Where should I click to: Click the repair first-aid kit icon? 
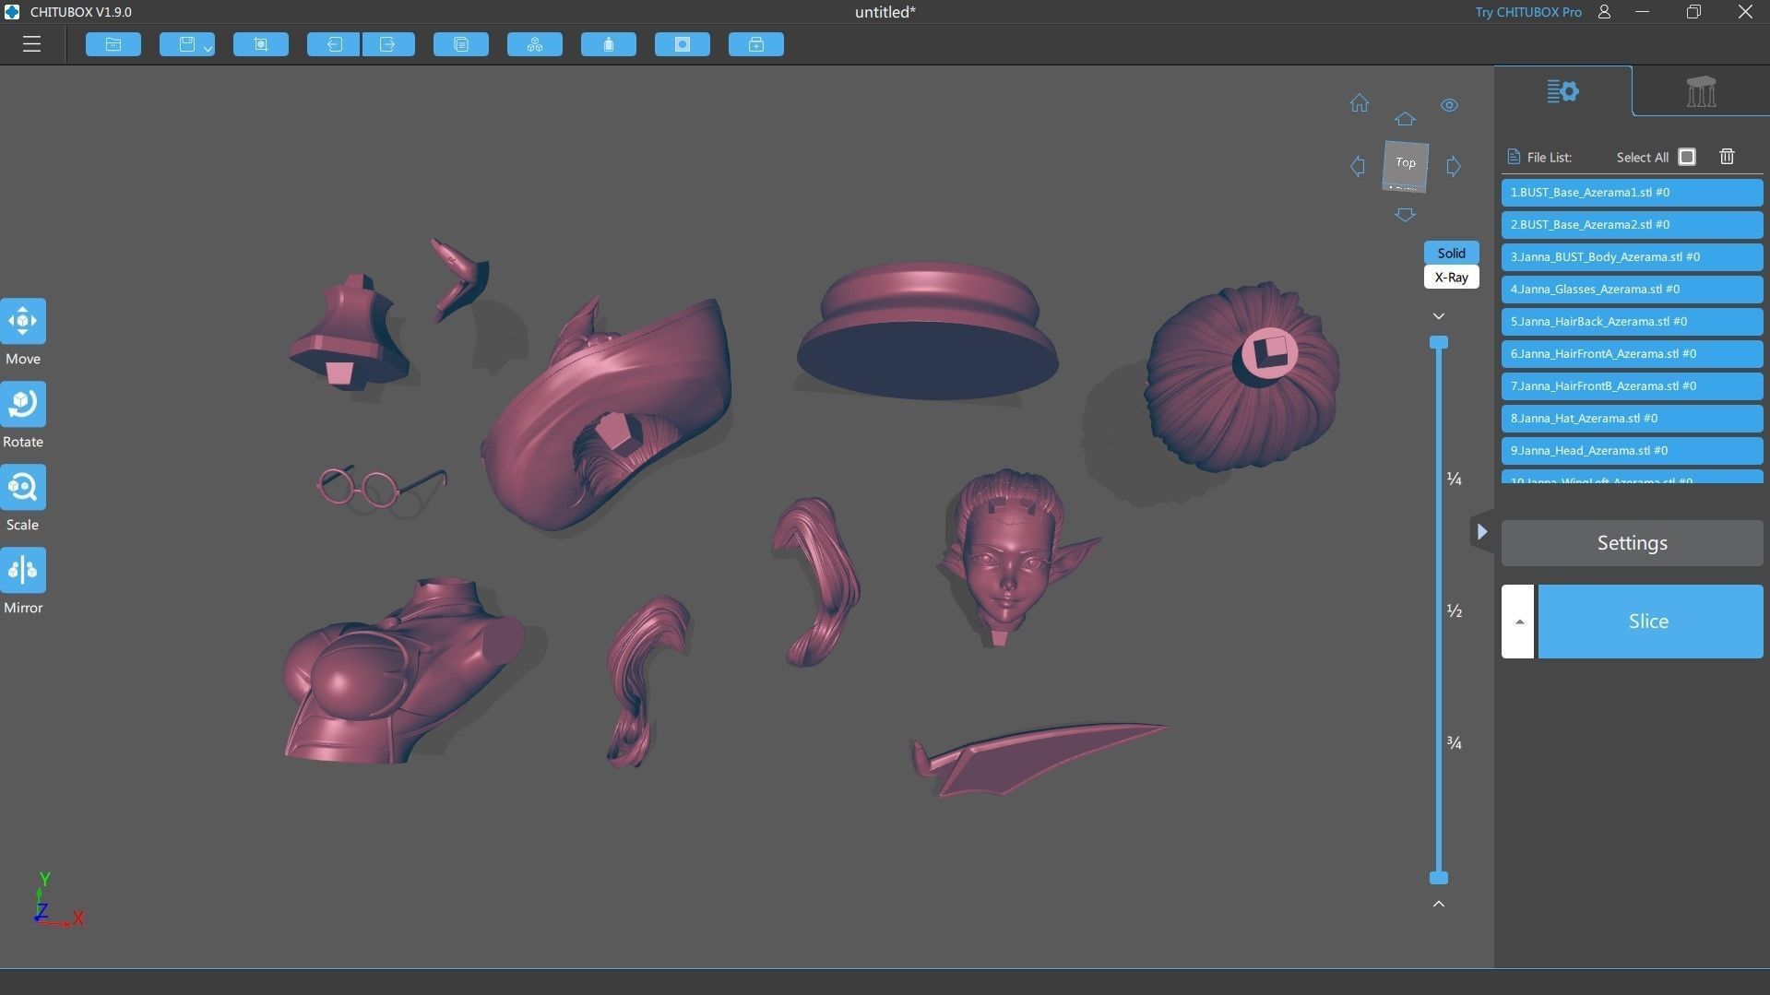(x=756, y=44)
